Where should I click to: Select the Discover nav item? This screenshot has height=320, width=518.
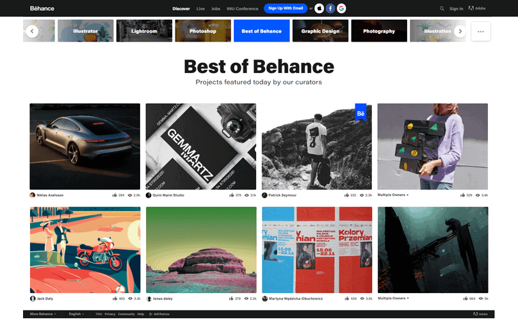click(181, 8)
